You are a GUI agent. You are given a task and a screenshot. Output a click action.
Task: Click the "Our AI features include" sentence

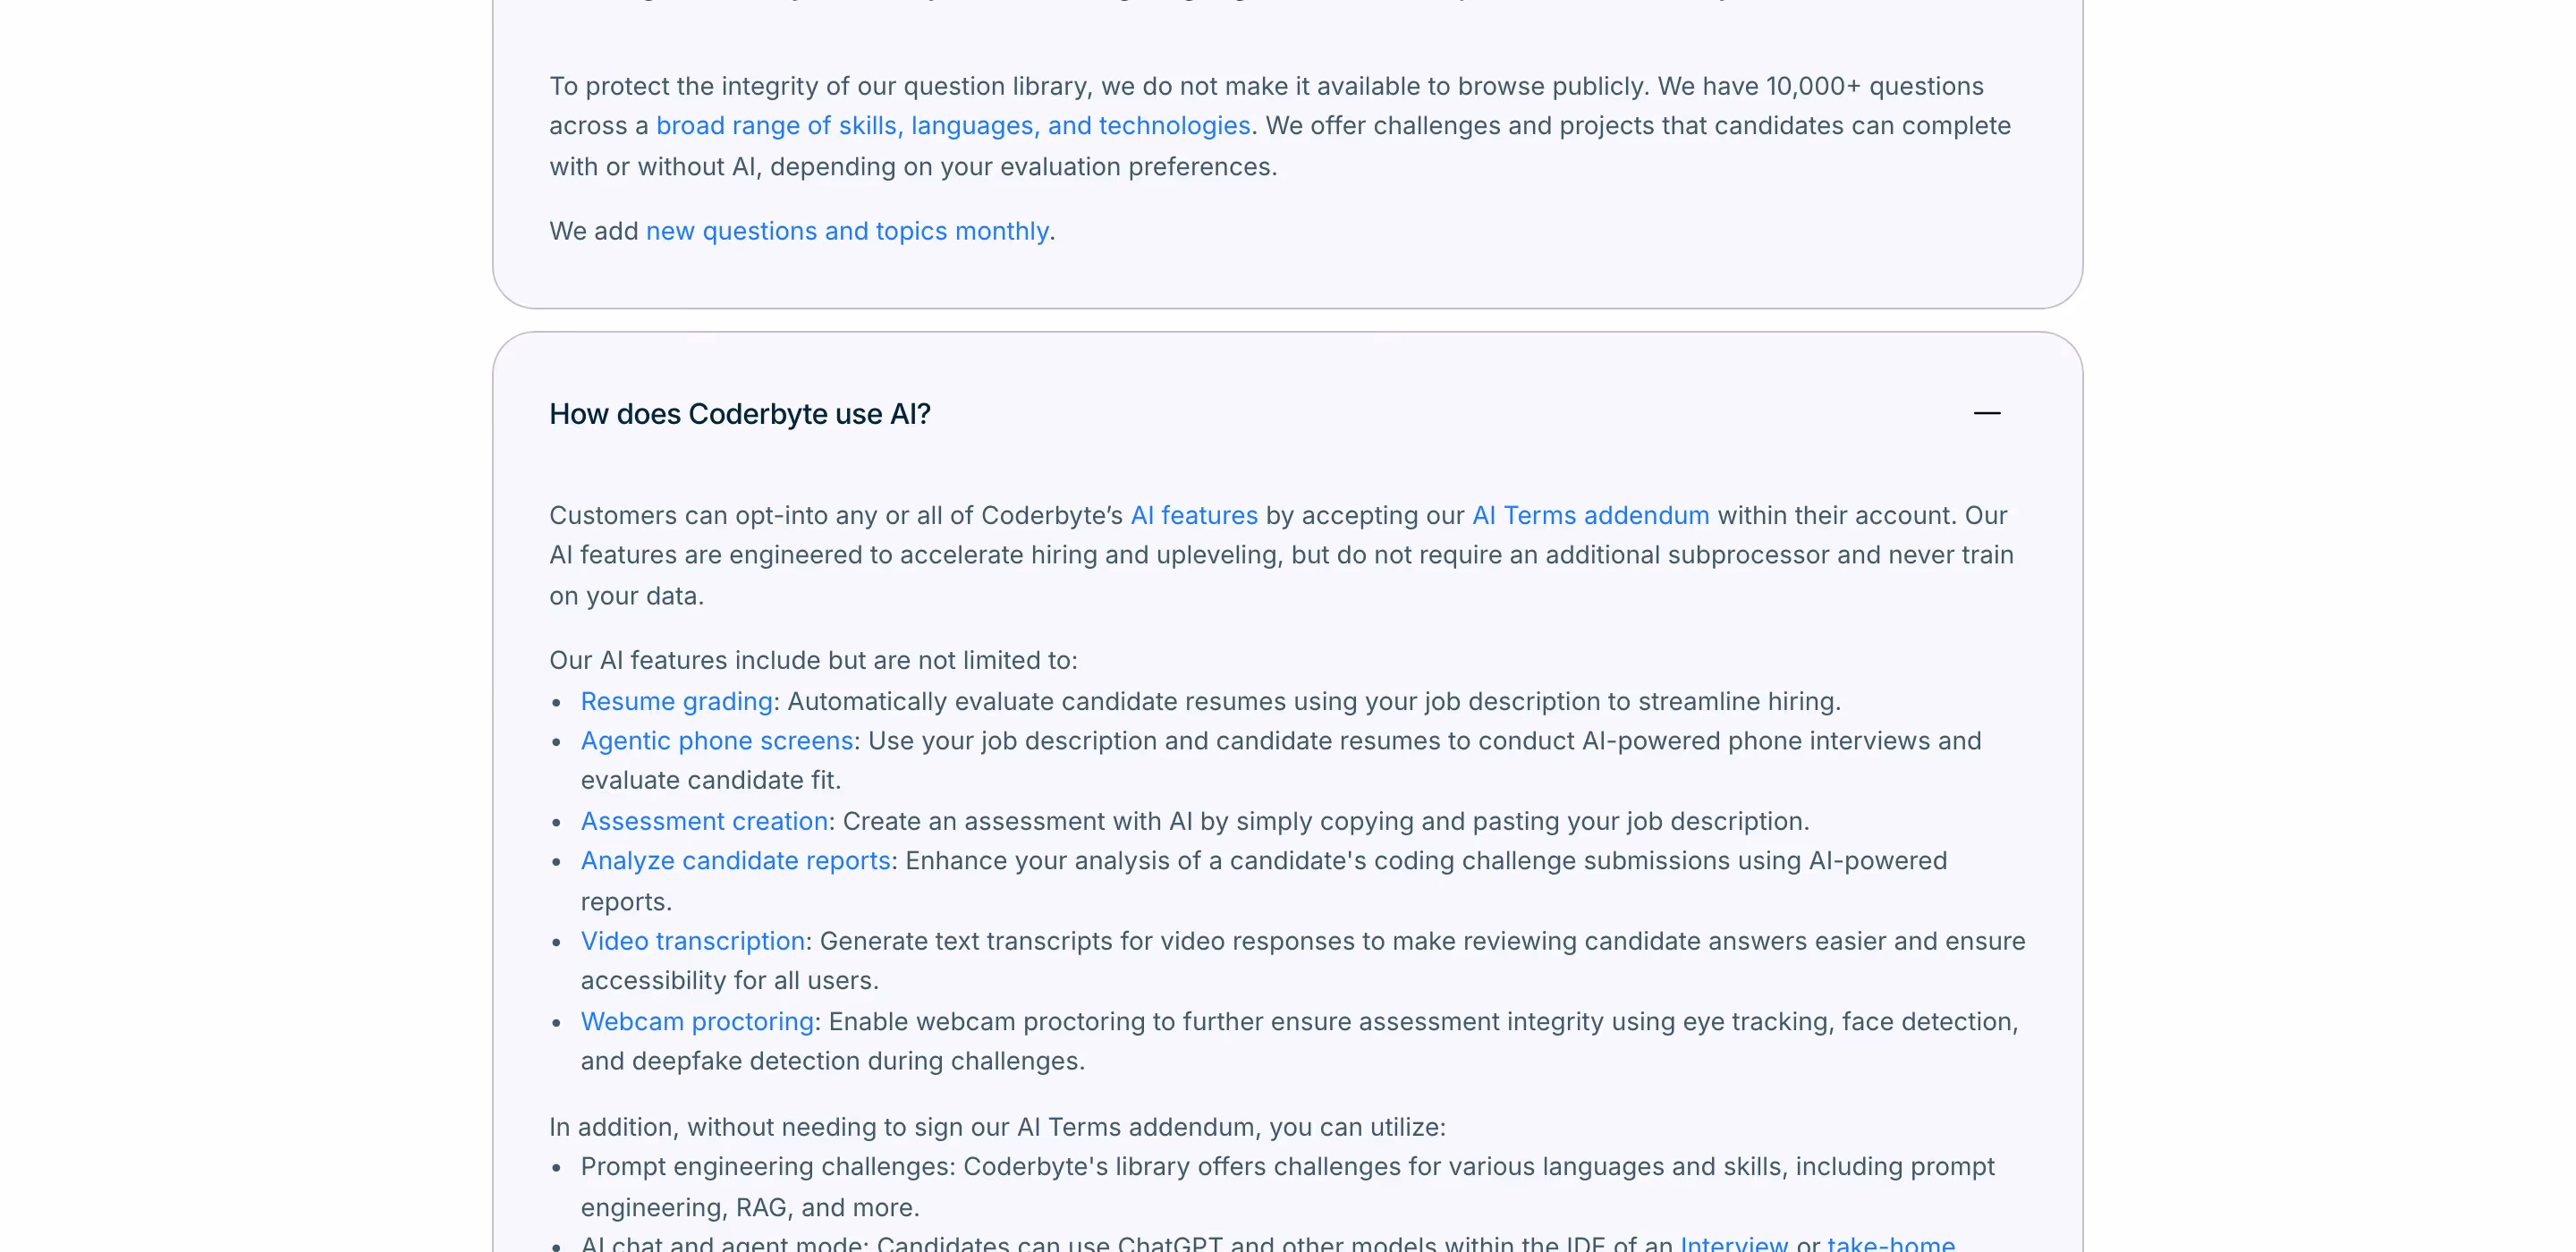(x=813, y=660)
